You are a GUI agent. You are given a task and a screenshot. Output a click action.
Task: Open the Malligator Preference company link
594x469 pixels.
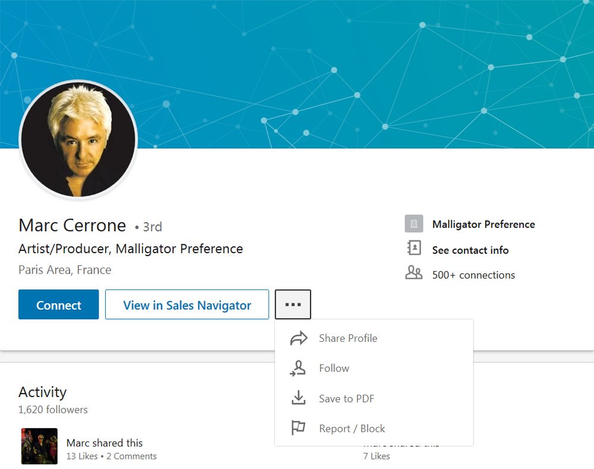(x=484, y=224)
